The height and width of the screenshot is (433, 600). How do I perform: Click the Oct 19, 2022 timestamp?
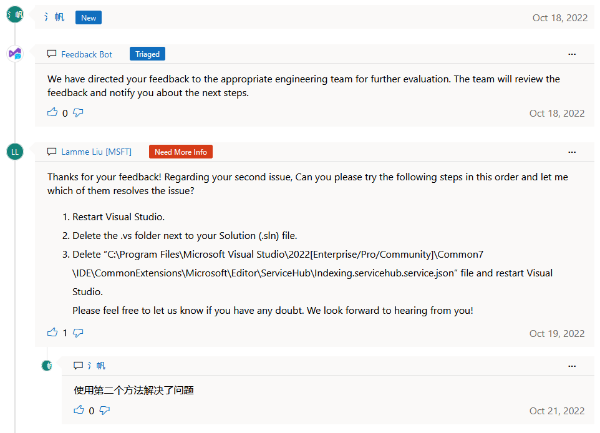click(x=557, y=333)
